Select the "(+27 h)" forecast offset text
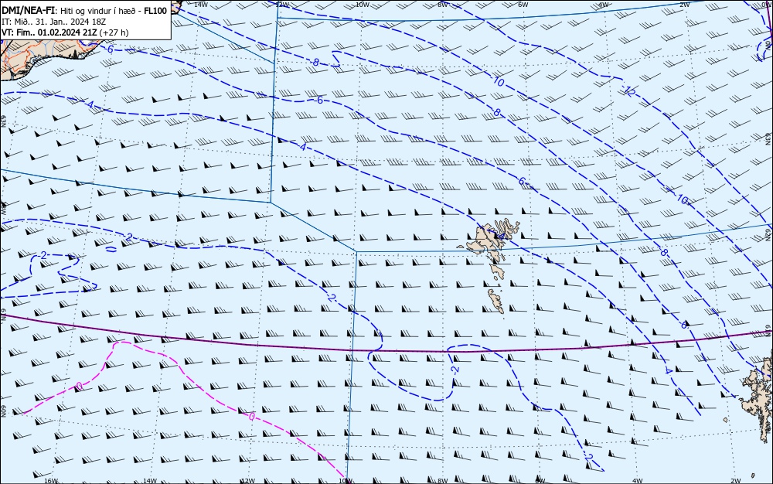The image size is (773, 484). [114, 32]
